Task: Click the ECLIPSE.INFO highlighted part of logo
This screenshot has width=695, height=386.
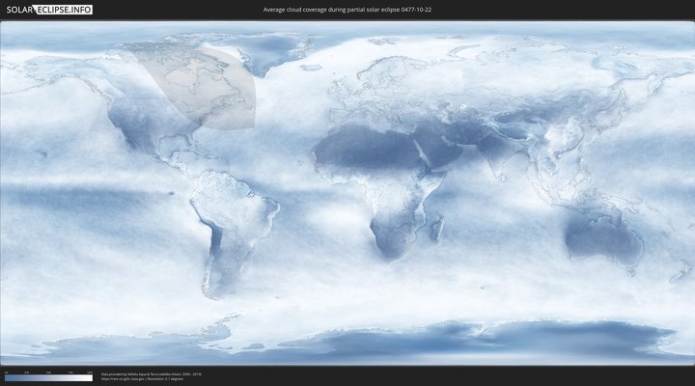Action: tap(65, 10)
